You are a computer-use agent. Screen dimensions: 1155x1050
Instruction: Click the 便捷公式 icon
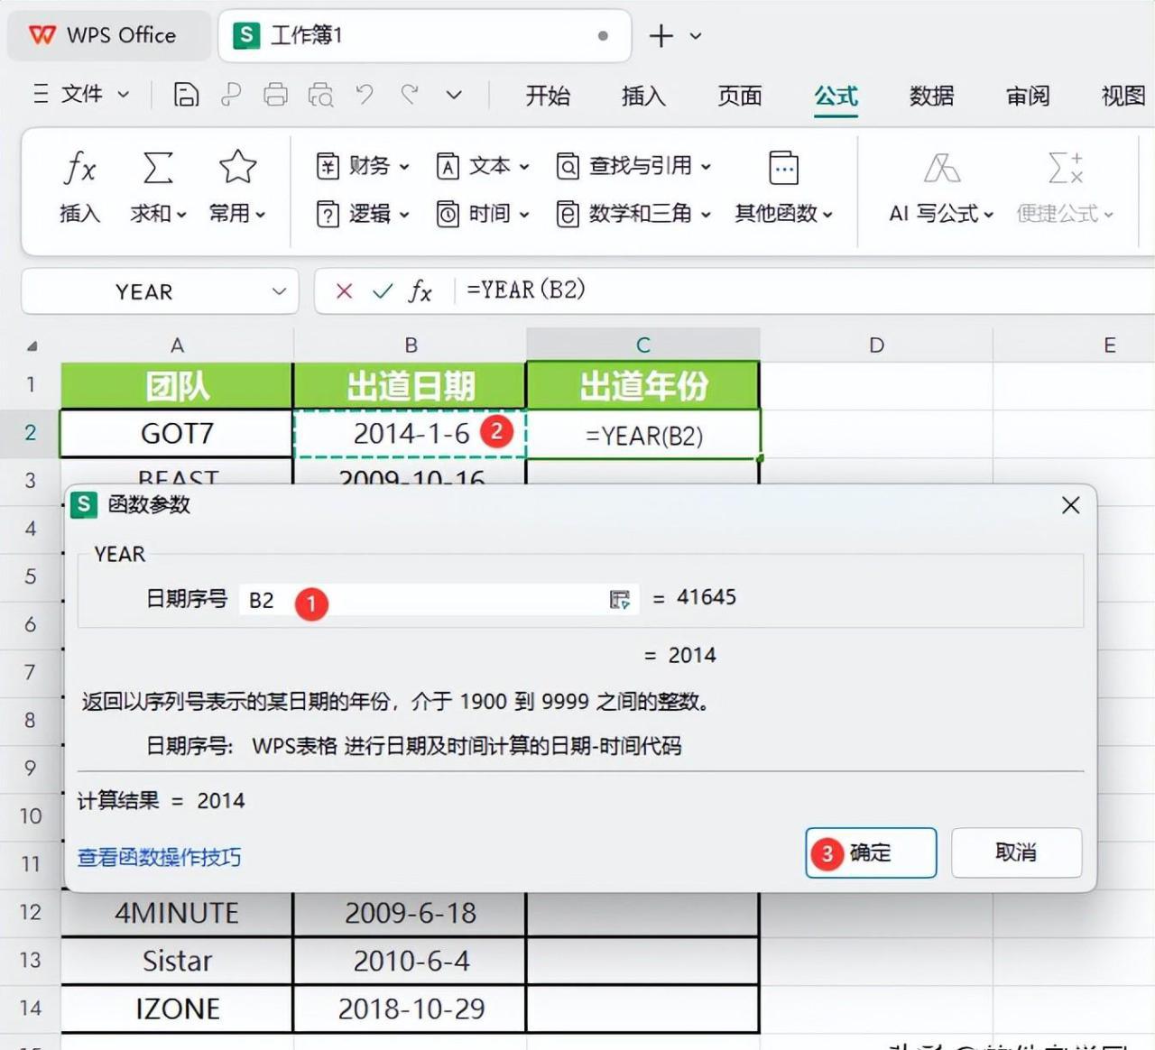(x=1065, y=168)
